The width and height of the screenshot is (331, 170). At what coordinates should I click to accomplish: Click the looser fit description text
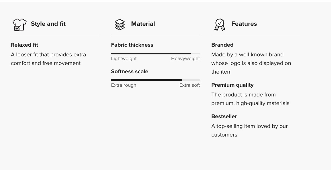pyautogui.click(x=48, y=59)
